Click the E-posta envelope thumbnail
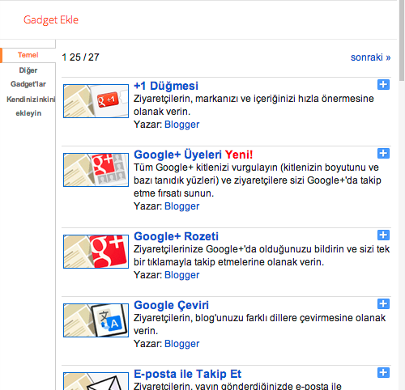The height and width of the screenshot is (390, 405). pos(96,381)
